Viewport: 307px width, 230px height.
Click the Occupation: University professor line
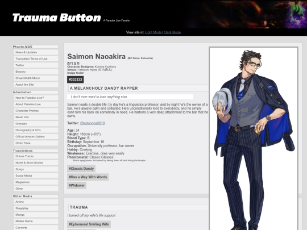point(101,146)
